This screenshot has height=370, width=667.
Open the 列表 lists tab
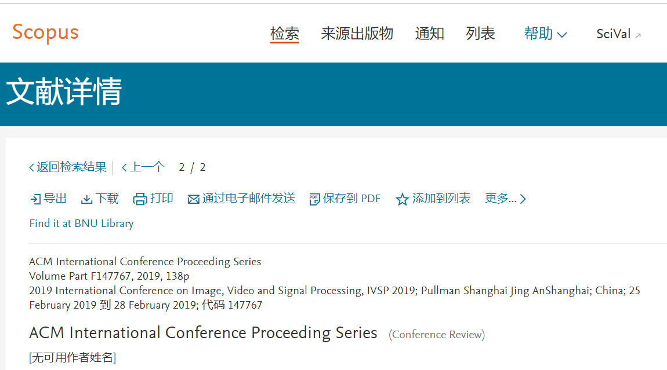pos(480,34)
